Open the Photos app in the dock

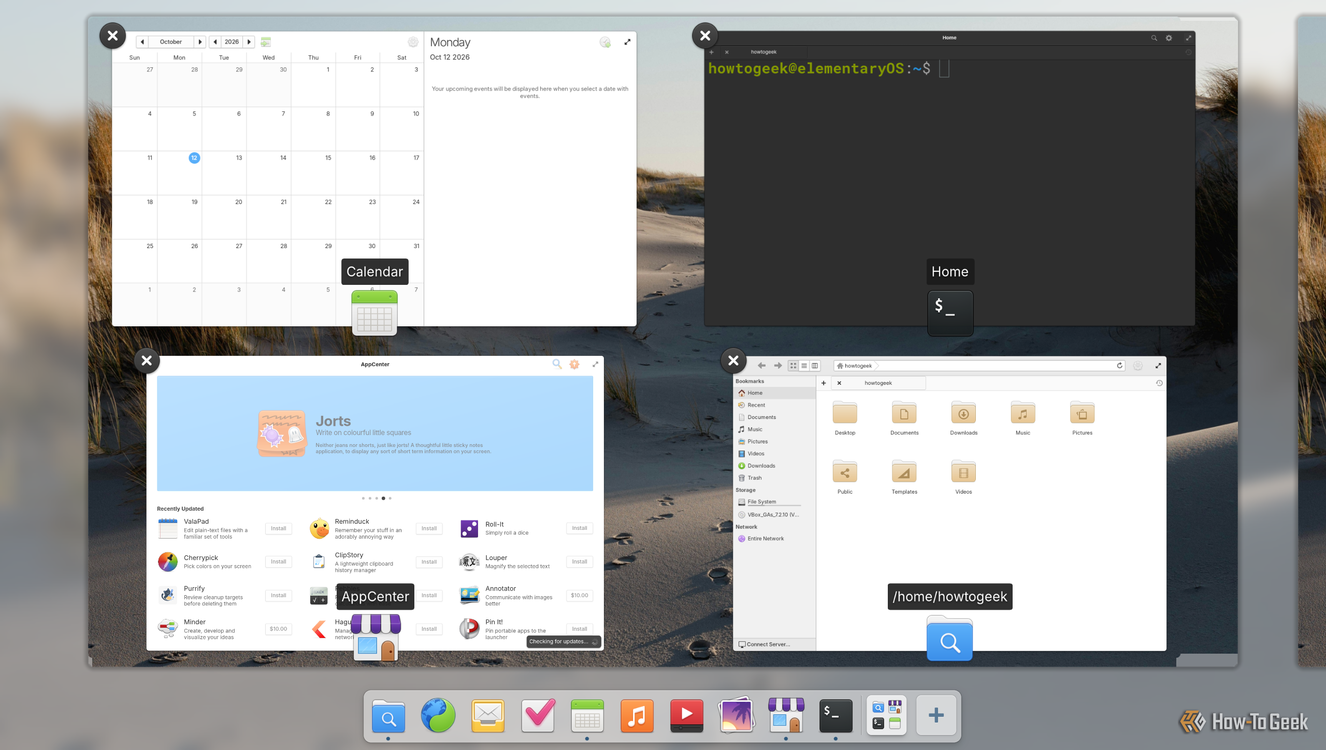tap(736, 715)
